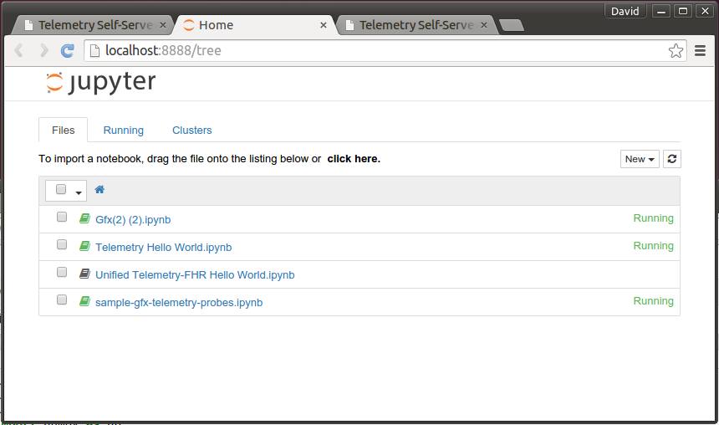719x425 pixels.
Task: Click the notebook icon beside sample-gfx-telemetry-probes.ipynb
Action: (x=84, y=301)
